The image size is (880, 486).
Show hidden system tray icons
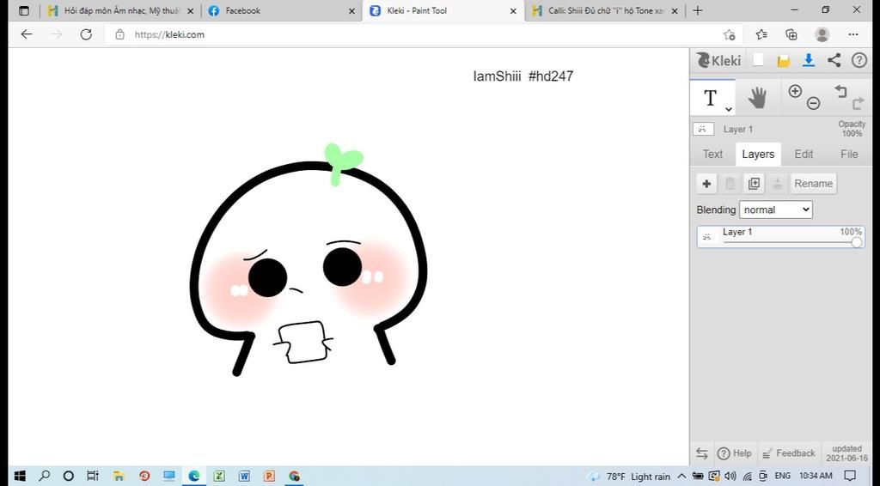click(x=681, y=476)
